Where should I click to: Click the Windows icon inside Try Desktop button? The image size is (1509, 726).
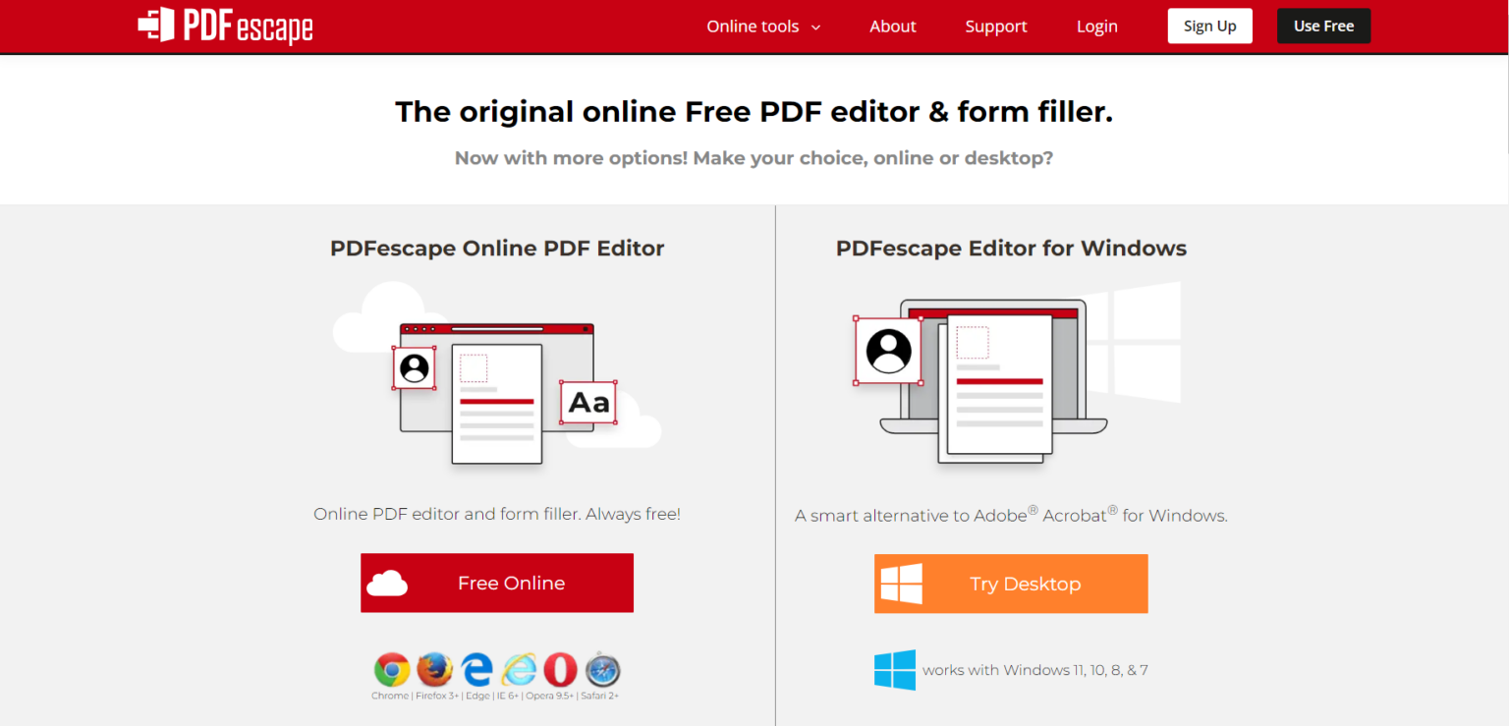[x=902, y=583]
